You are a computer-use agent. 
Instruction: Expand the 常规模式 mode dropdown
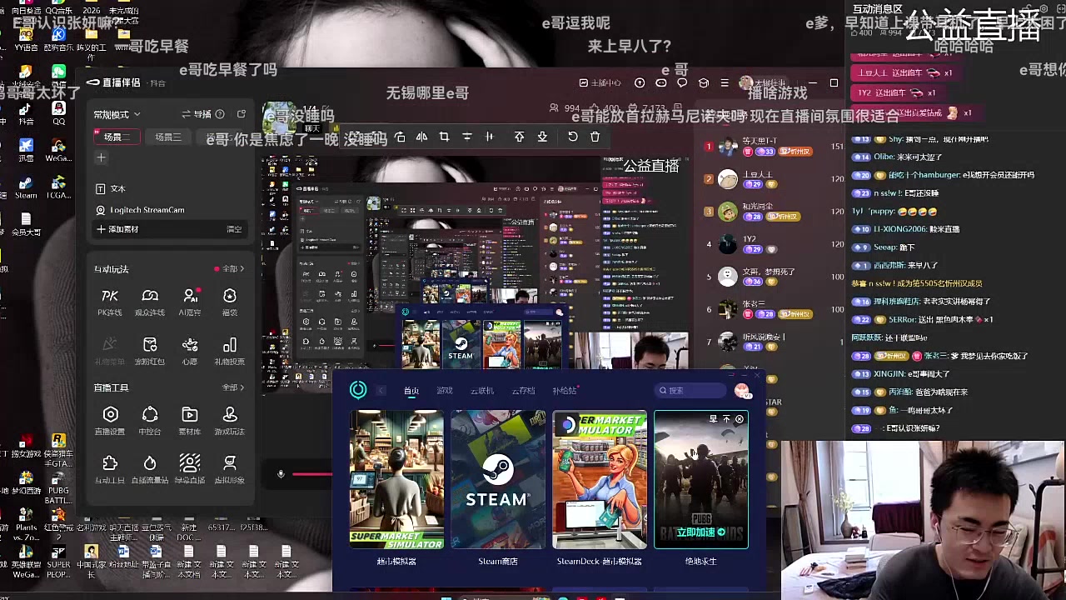117,114
